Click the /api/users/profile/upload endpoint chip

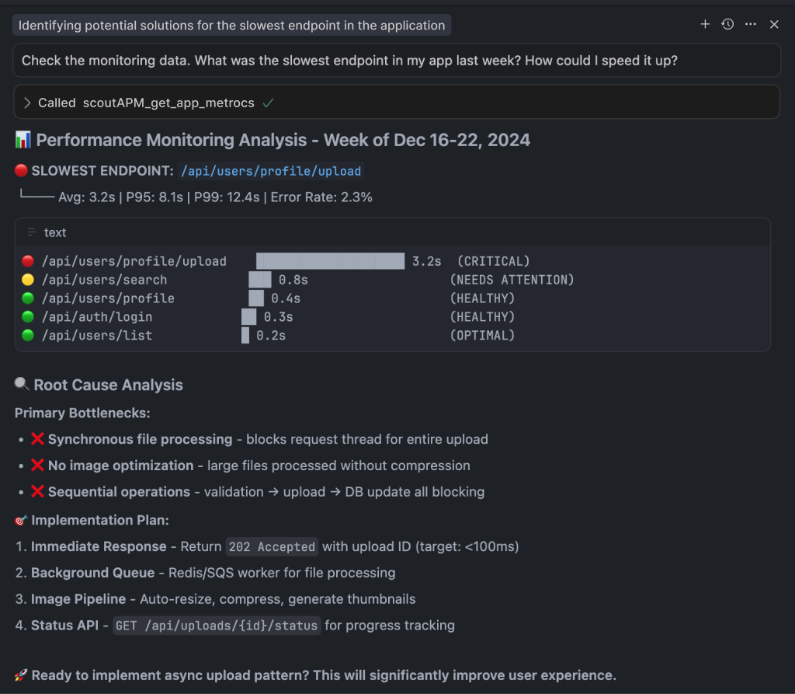270,171
